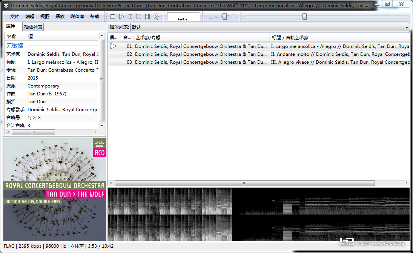Open the 默认 playlist dropdown
Viewport: 413px width, 253px height.
pos(270,27)
